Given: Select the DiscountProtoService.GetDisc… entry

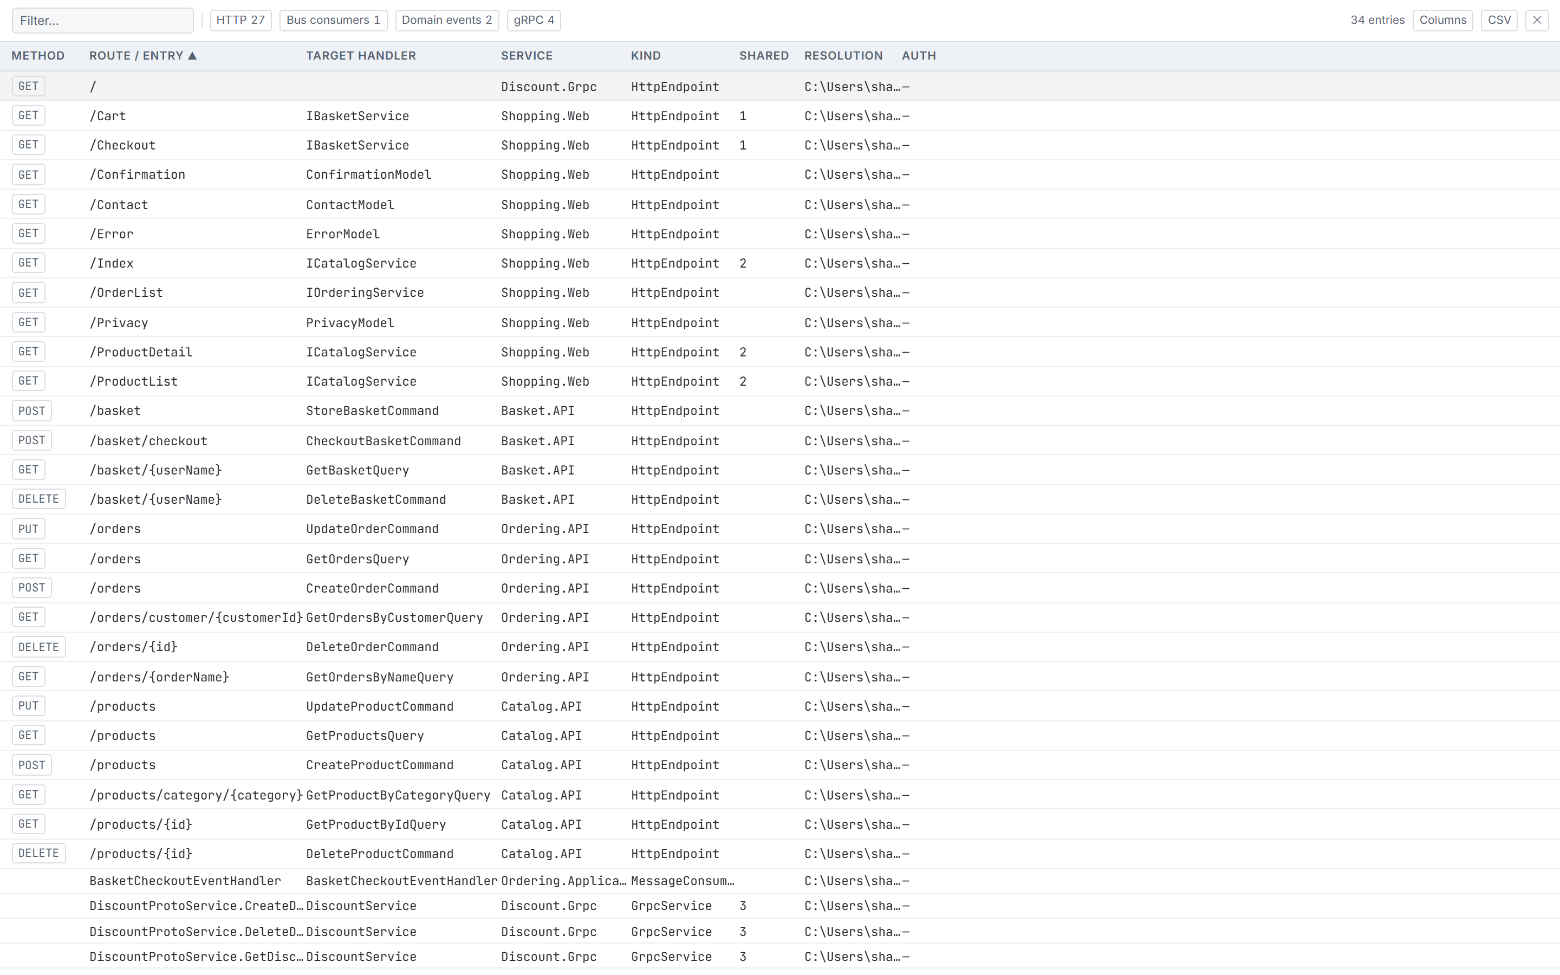Looking at the screenshot, I should pos(196,957).
